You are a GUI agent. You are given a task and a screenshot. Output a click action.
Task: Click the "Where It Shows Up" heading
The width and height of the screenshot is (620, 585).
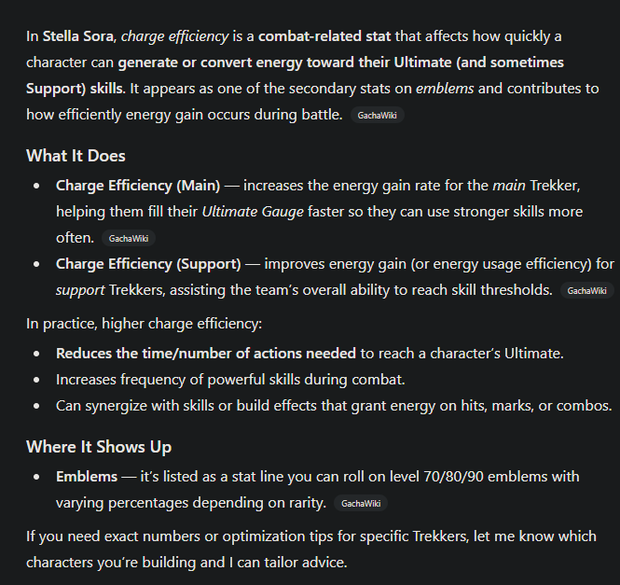pos(99,447)
